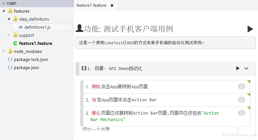
Task: Click the feature person icon beside 功能 title
Action: [79, 28]
